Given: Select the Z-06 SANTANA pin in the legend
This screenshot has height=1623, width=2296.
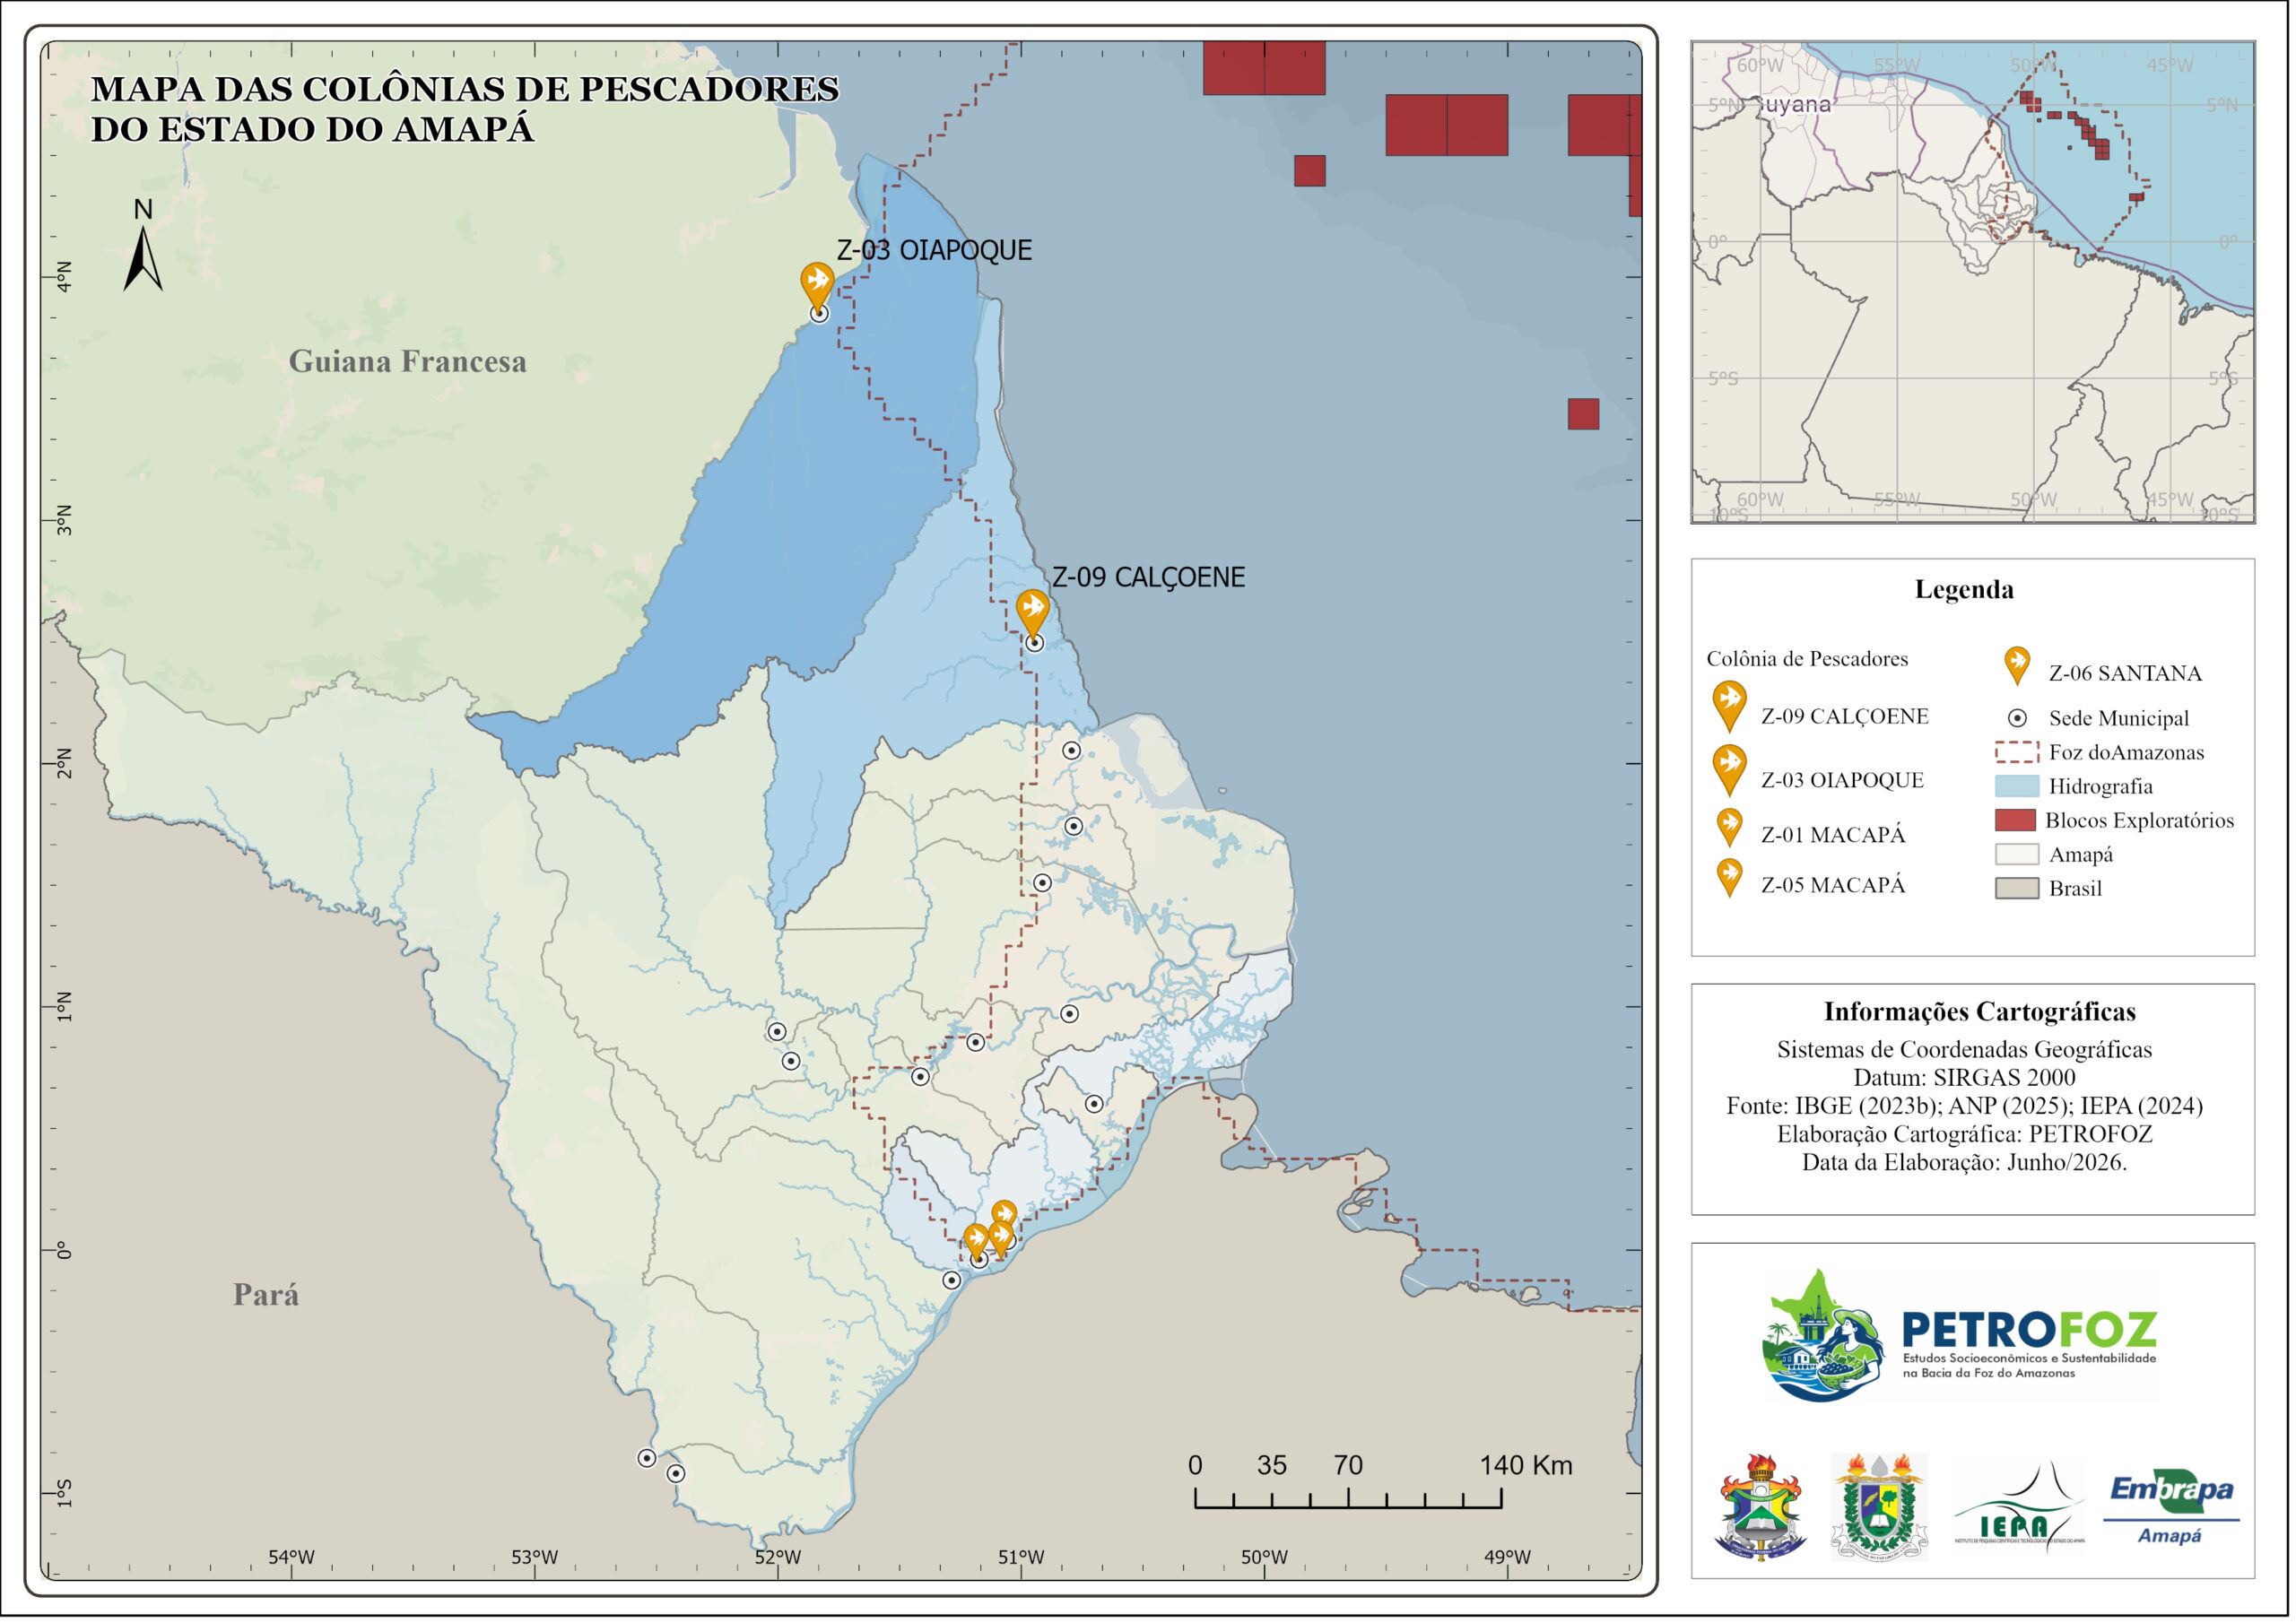Looking at the screenshot, I should tap(2019, 668).
